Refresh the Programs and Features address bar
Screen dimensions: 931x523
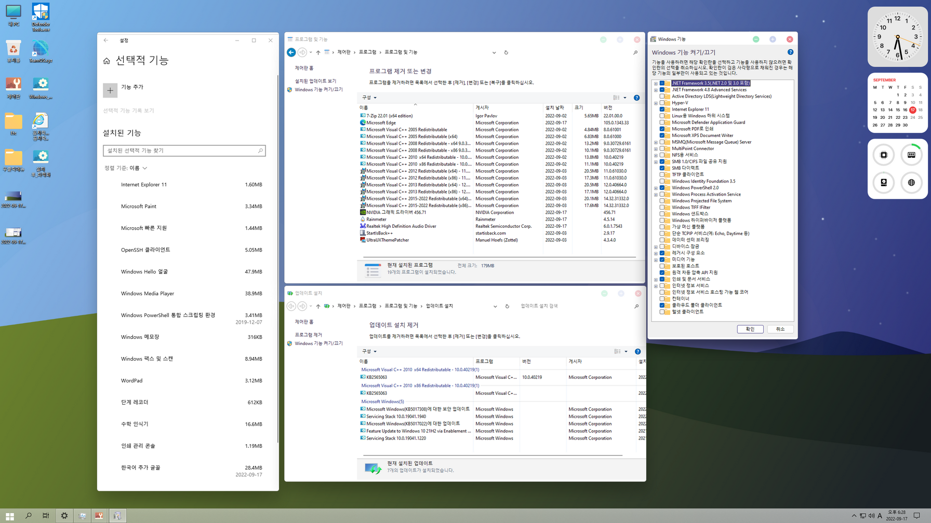506,52
